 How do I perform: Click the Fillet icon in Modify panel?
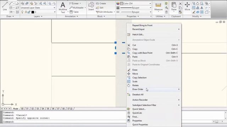206,12
